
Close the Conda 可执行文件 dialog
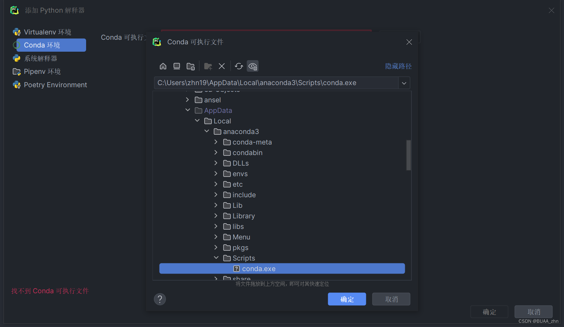(x=409, y=42)
